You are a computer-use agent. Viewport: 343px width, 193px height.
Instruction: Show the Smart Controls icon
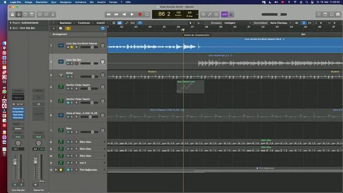point(40,14)
